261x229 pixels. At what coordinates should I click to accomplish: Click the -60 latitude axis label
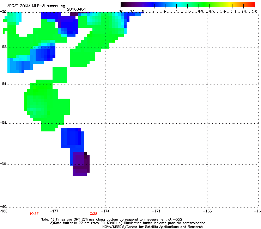coord(3,206)
